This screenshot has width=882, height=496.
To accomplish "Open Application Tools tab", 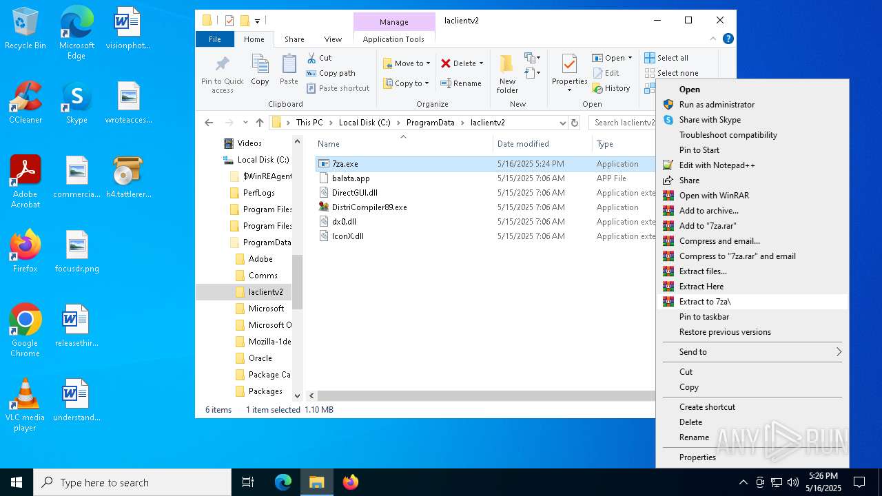I will (393, 39).
